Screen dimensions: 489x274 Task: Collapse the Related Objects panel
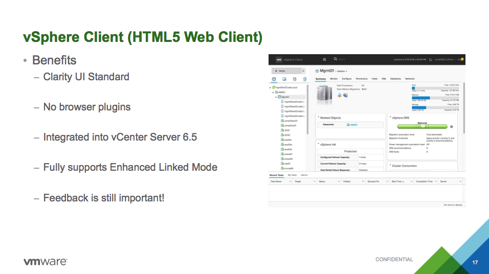318,118
